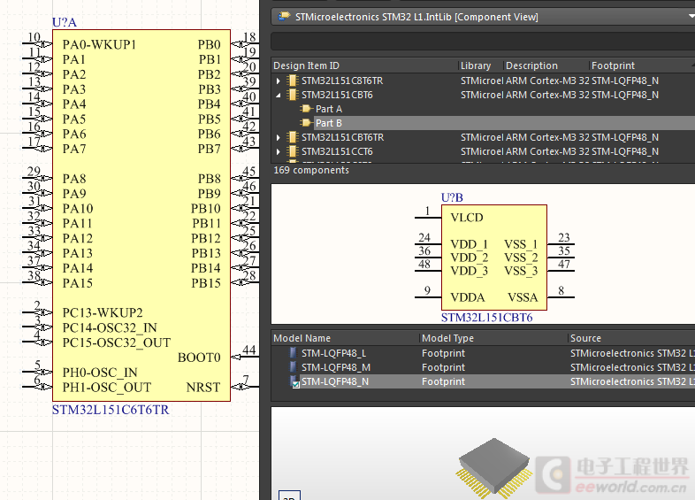This screenshot has width=695, height=500.
Task: Click the chip icon of STM32L151CCT6
Action: [x=292, y=151]
